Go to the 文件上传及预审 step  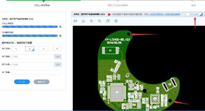click(x=42, y=5)
